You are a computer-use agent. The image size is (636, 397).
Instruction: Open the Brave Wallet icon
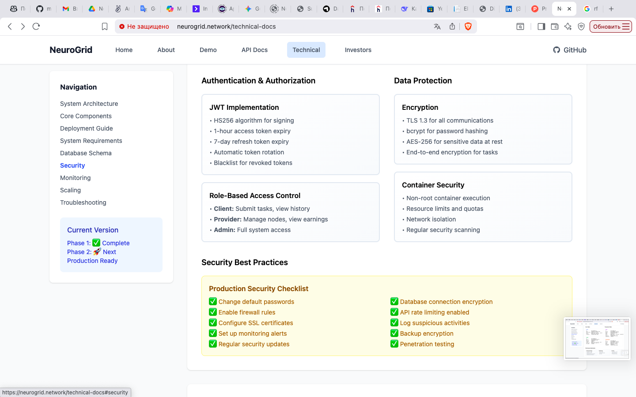pyautogui.click(x=555, y=26)
